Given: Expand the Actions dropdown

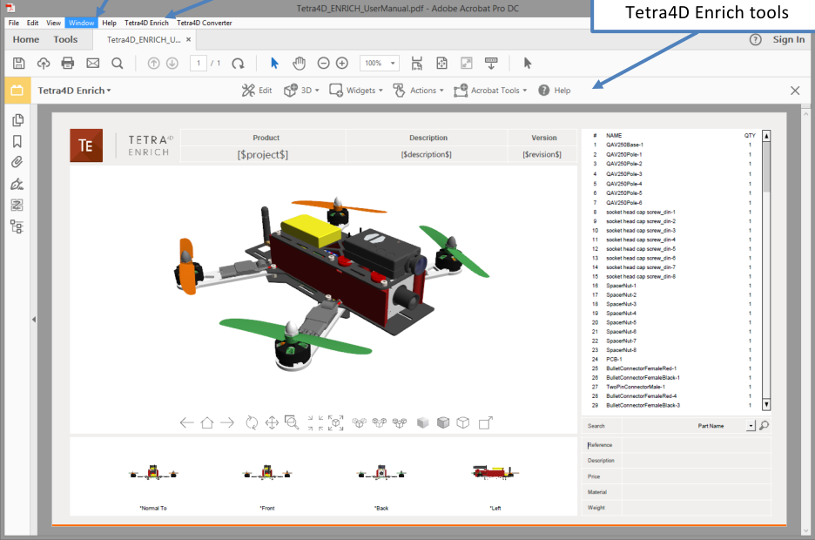Looking at the screenshot, I should [x=419, y=91].
